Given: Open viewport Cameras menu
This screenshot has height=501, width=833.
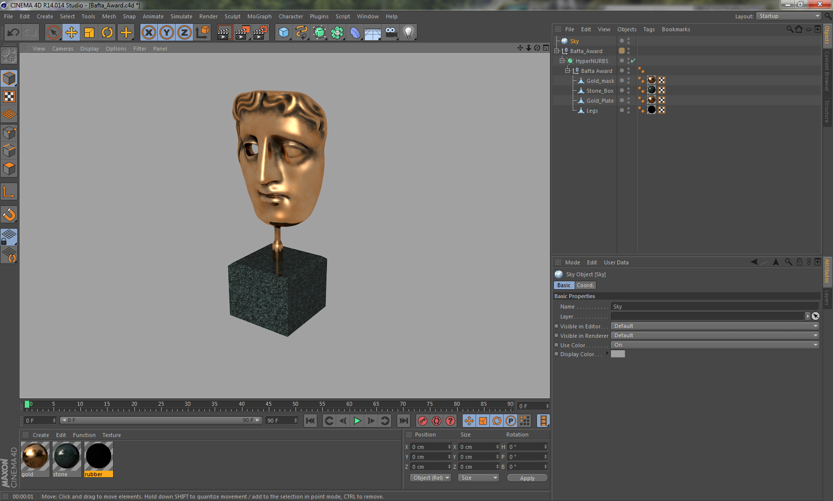Looking at the screenshot, I should [x=62, y=49].
